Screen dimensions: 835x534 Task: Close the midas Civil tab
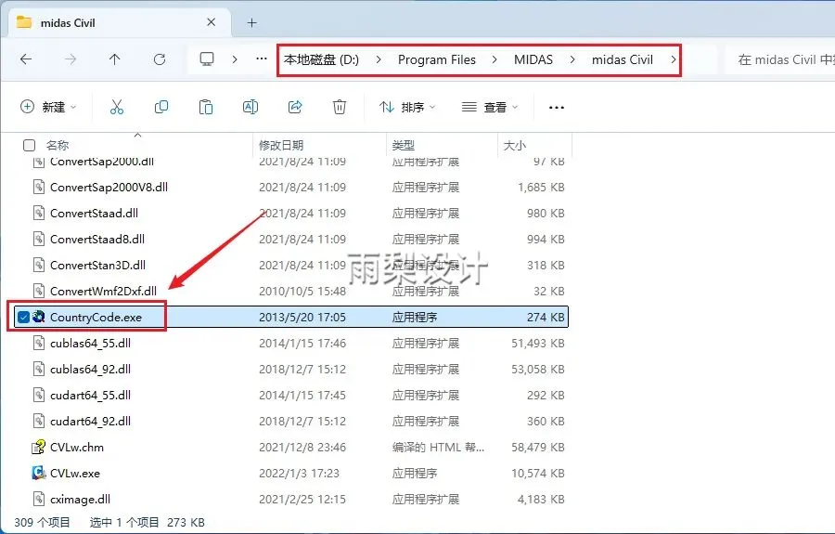coord(211,22)
